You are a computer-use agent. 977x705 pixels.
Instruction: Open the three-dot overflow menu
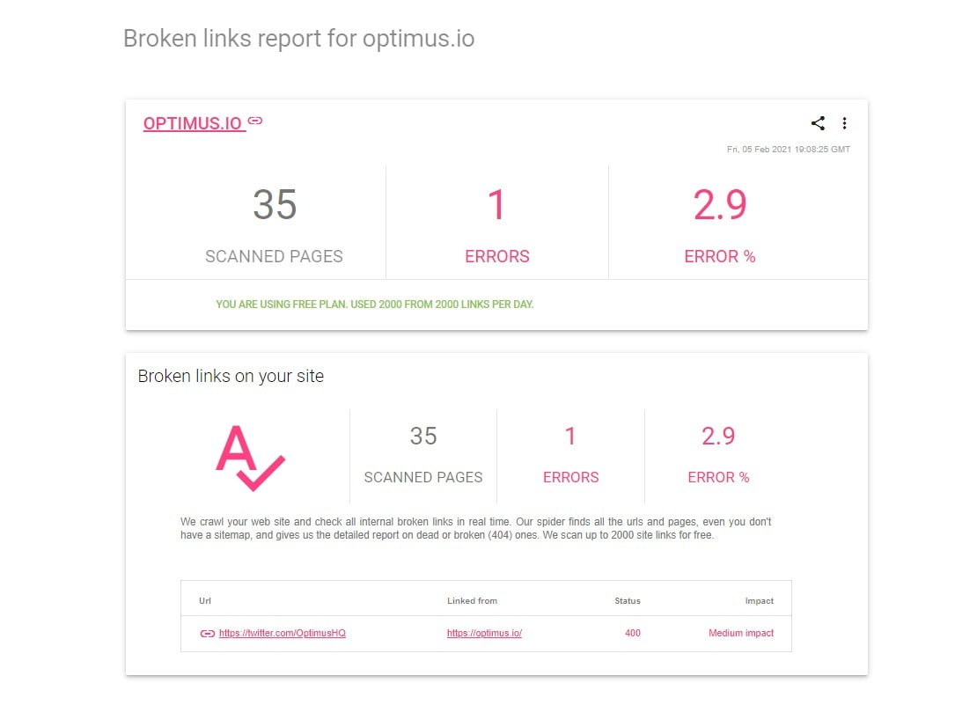click(x=845, y=123)
